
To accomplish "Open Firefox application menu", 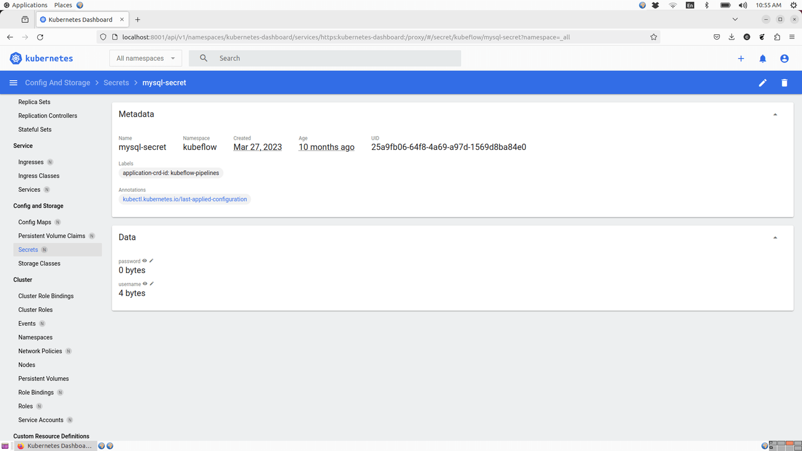I will pyautogui.click(x=792, y=37).
